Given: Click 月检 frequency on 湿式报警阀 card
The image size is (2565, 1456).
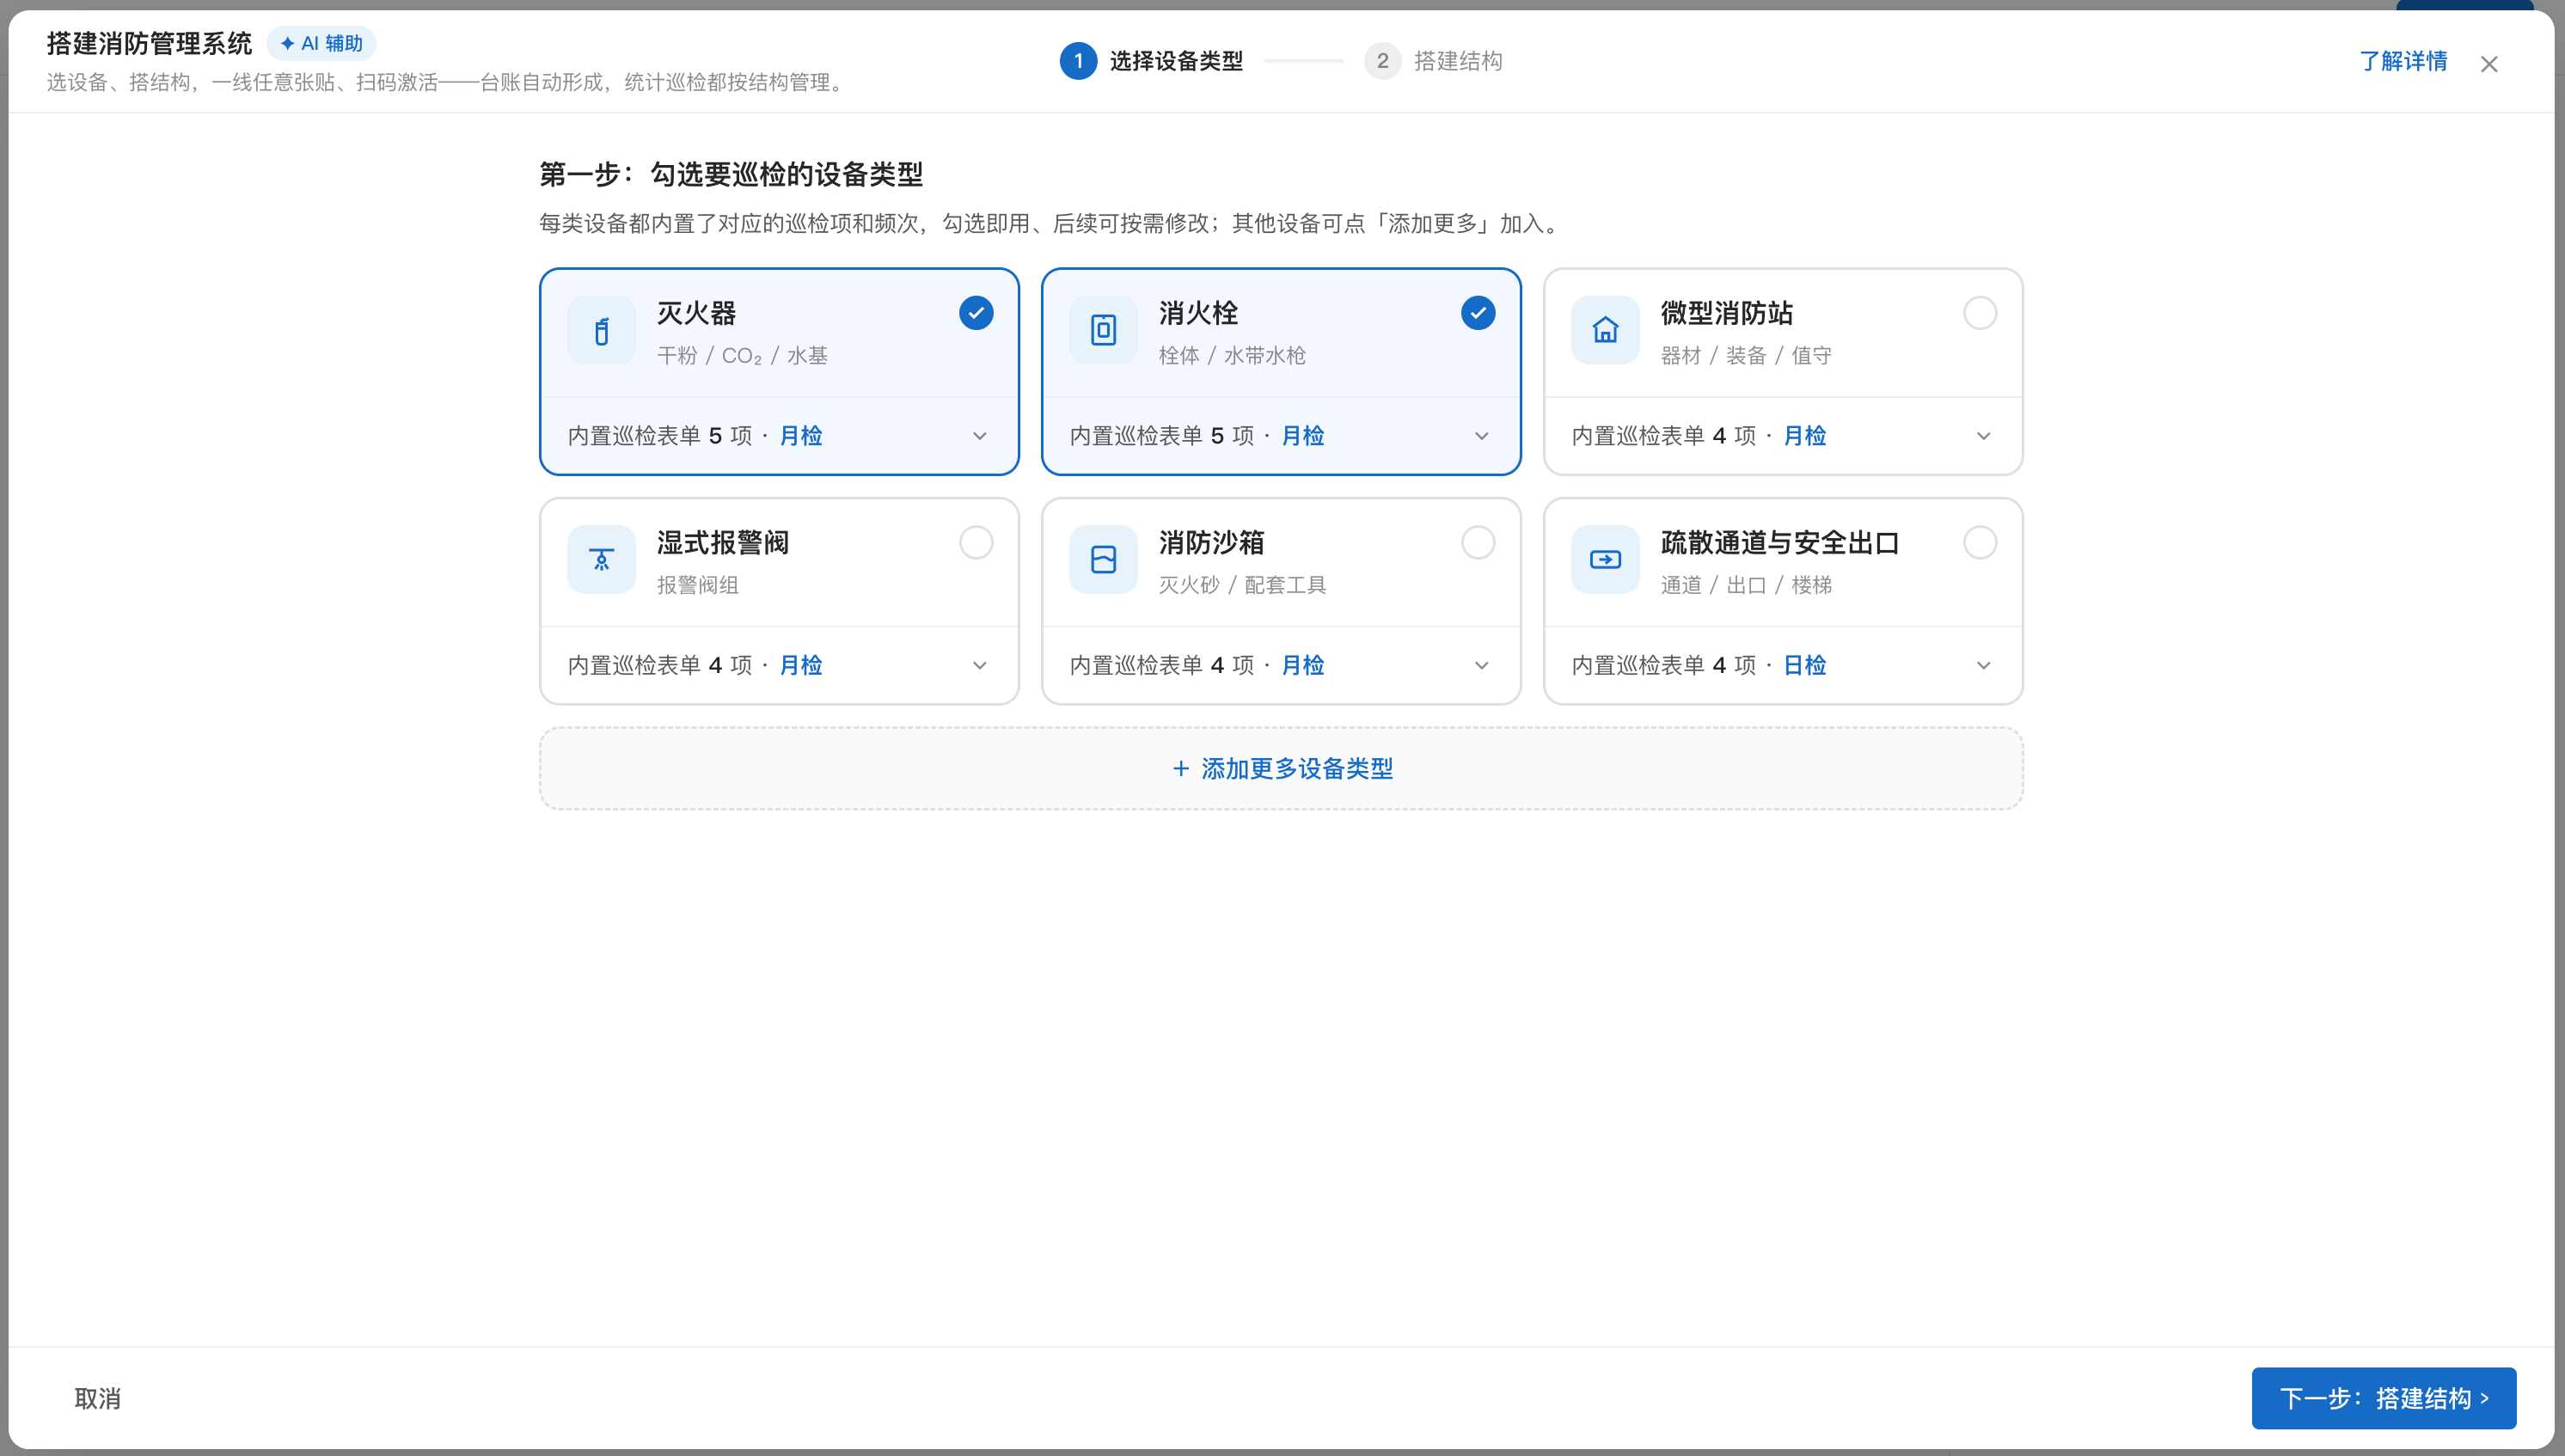Looking at the screenshot, I should tap(801, 666).
